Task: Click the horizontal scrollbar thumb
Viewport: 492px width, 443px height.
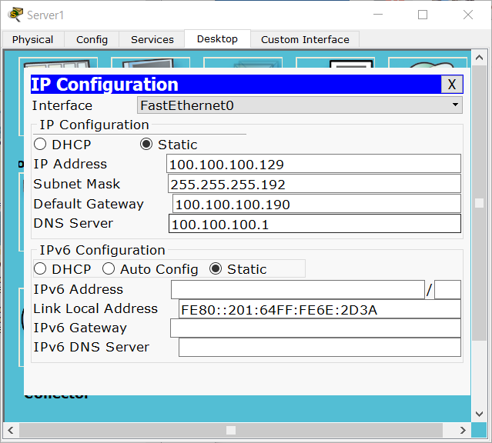Action: pyautogui.click(x=231, y=430)
